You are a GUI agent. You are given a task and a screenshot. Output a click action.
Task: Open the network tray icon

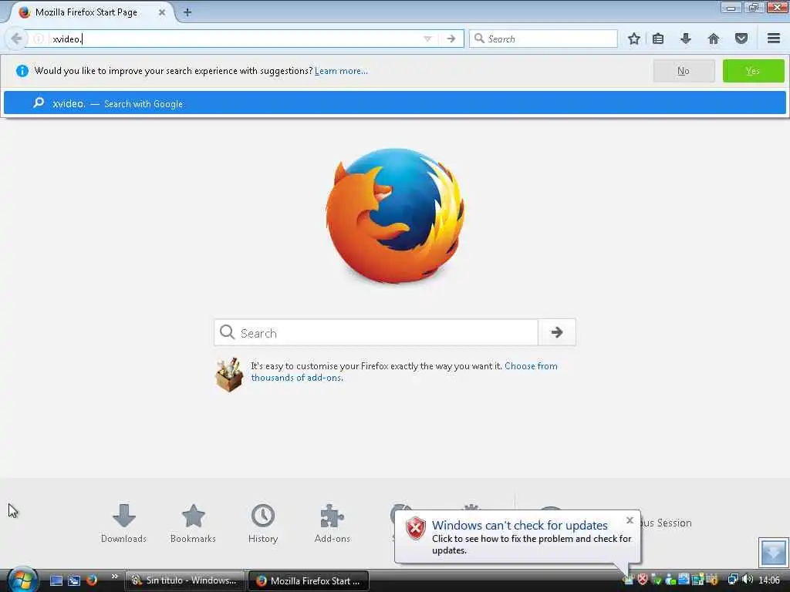click(x=733, y=580)
